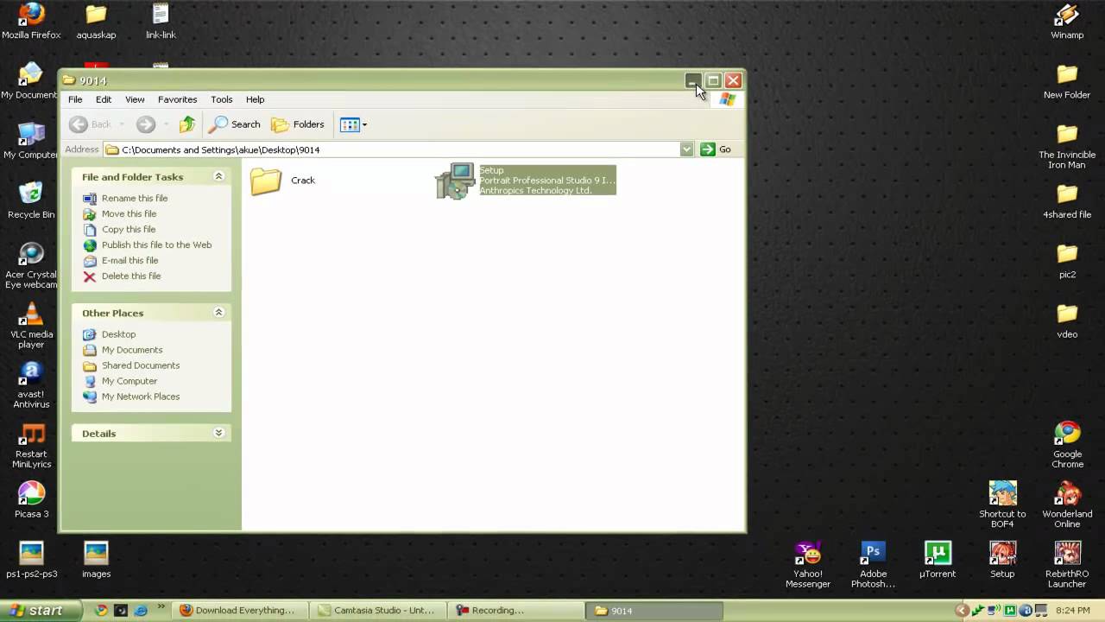The image size is (1105, 622).
Task: Select RebirthRO Launcher icon
Action: [1067, 564]
